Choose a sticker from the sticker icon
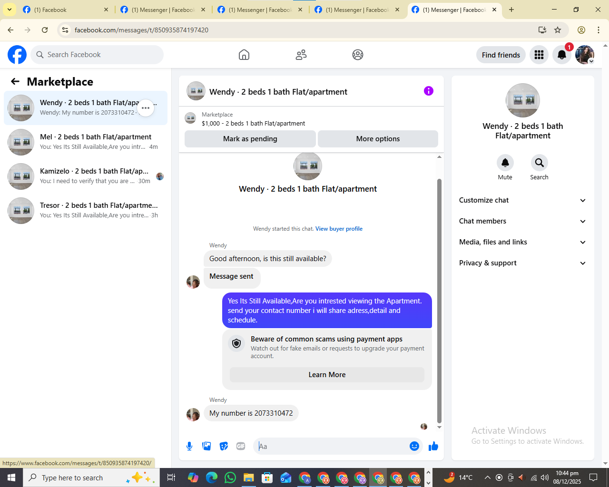609x487 pixels. point(224,446)
